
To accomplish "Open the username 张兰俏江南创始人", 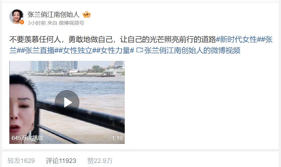I will (54, 14).
